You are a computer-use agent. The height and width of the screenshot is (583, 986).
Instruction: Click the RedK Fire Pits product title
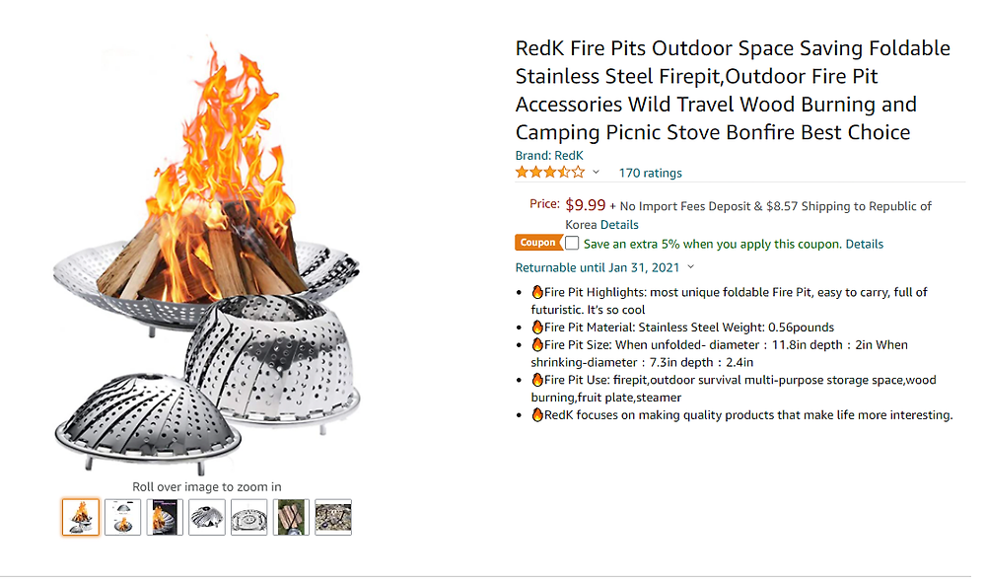point(733,90)
